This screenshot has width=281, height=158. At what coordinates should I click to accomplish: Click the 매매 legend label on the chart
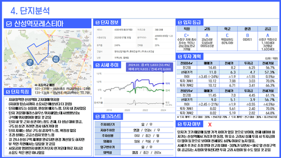167,83
